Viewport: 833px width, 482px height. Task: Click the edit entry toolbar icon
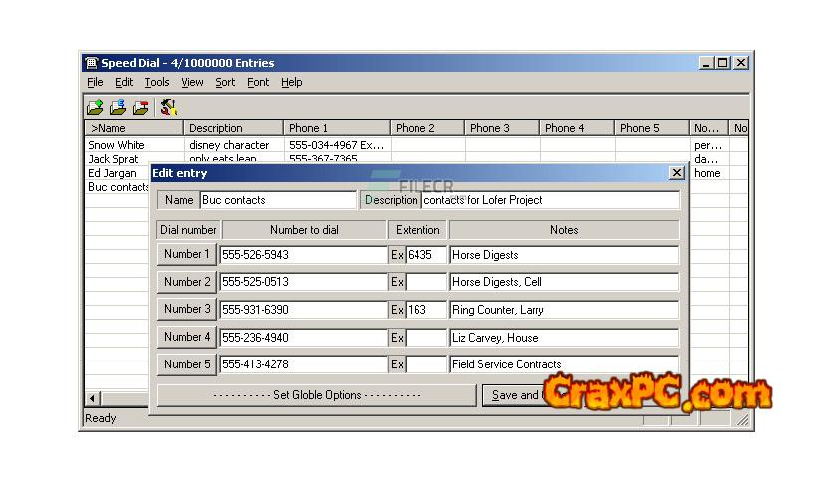tap(118, 107)
